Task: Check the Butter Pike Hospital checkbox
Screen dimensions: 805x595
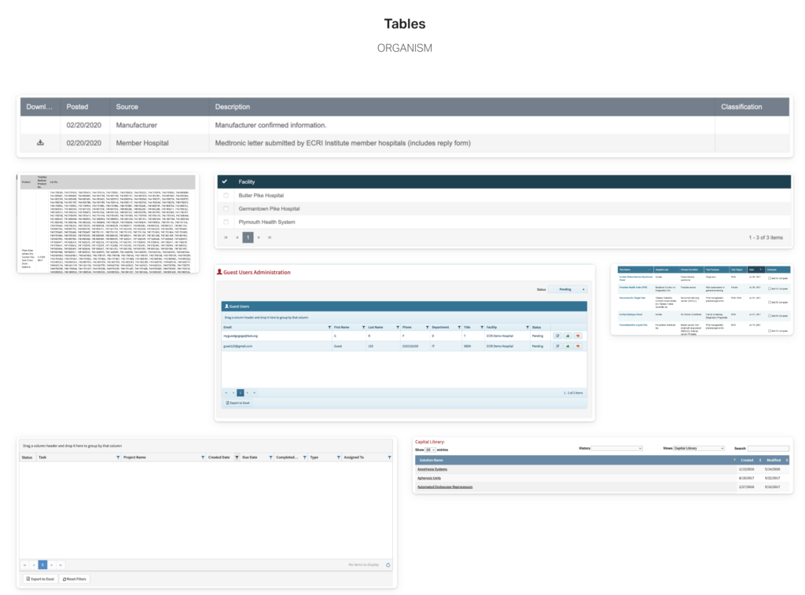Action: point(226,195)
